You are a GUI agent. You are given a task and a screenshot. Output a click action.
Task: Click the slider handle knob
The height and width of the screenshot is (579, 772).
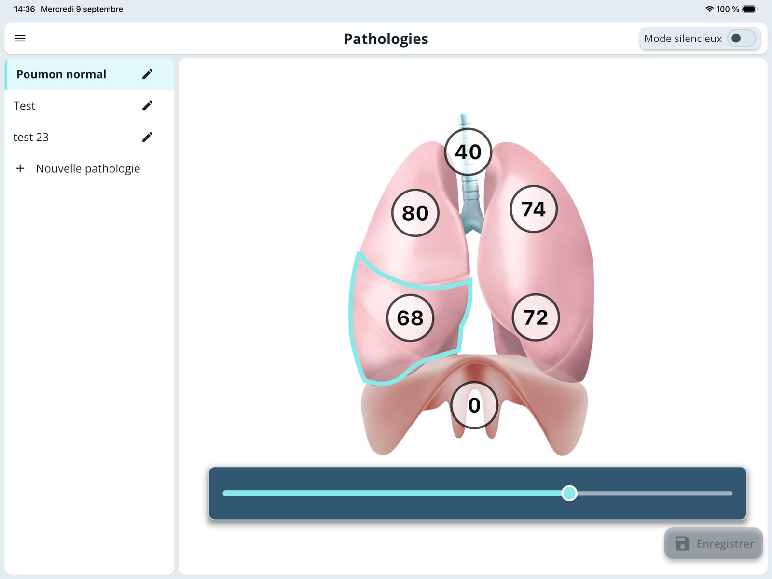(x=569, y=493)
